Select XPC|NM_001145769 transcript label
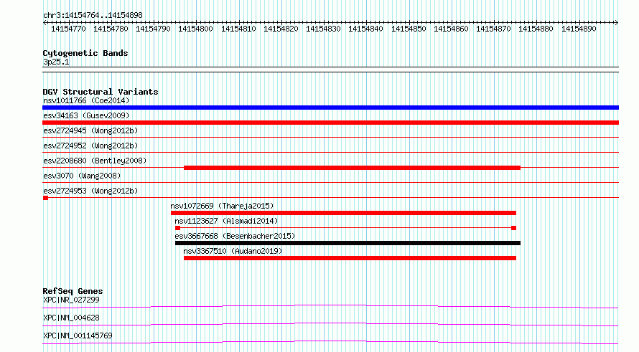This screenshot has height=352, width=639. click(78, 336)
